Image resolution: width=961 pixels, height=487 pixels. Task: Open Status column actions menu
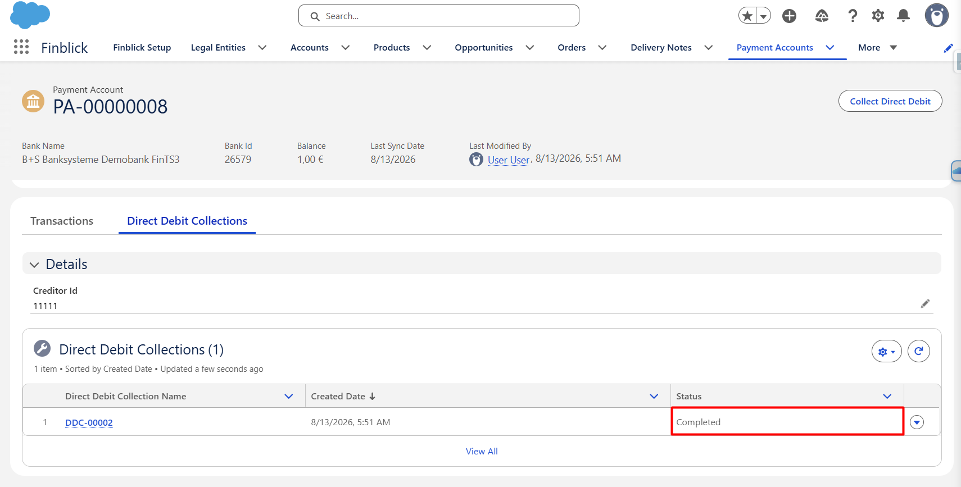pyautogui.click(x=887, y=397)
